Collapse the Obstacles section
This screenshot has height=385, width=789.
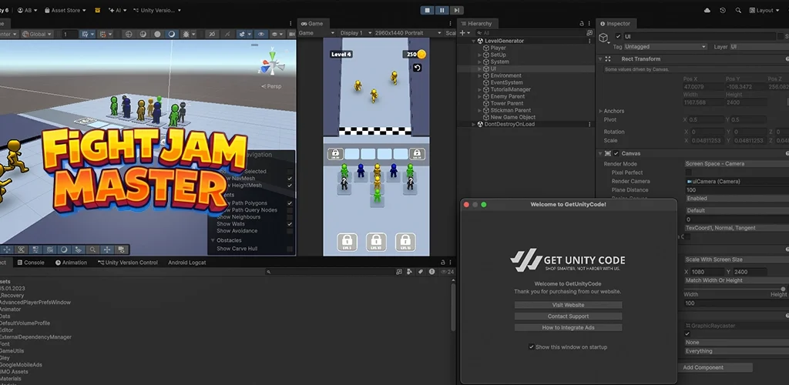[213, 240]
